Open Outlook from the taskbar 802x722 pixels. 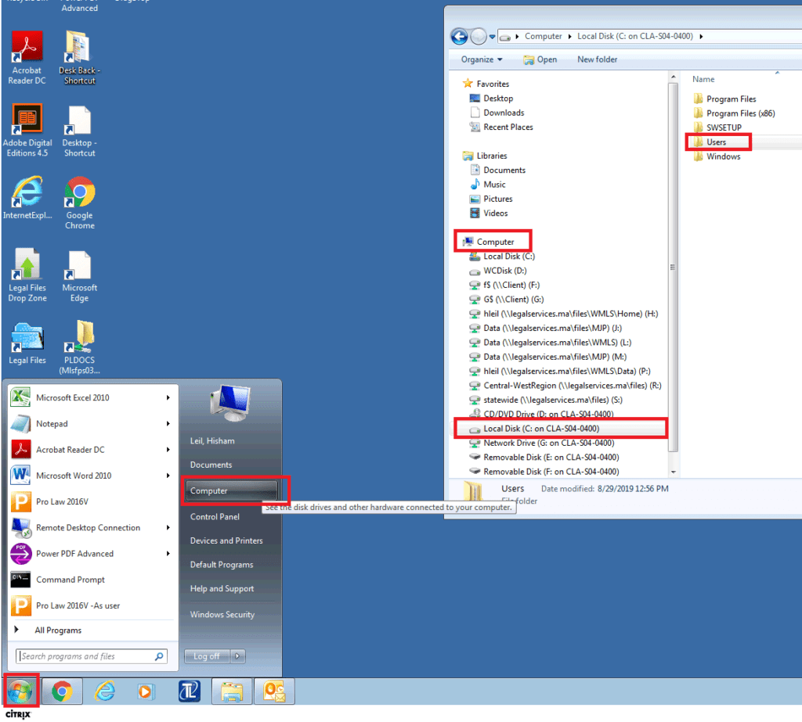coord(274,691)
